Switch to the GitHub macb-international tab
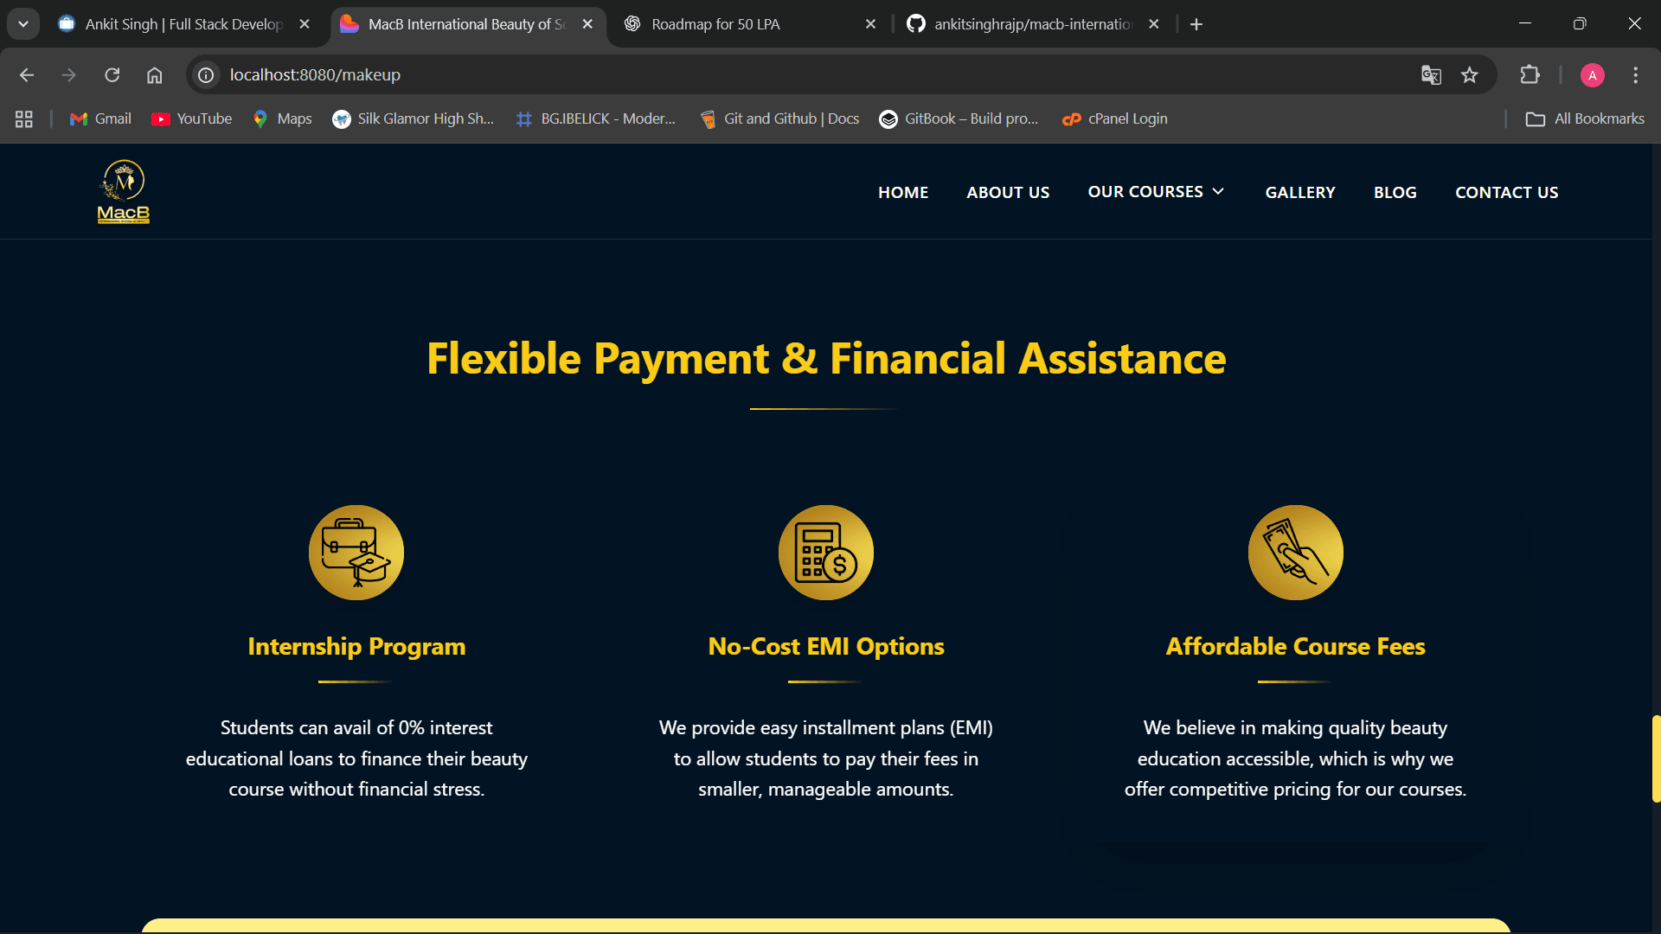The width and height of the screenshot is (1661, 934). [1029, 24]
